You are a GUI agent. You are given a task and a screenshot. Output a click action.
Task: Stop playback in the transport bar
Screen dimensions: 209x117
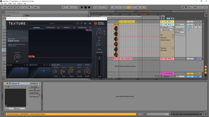(x=86, y=7)
